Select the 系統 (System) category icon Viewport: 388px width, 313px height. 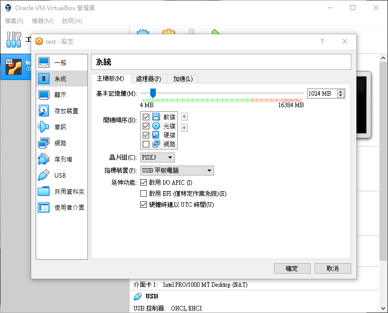[44, 79]
